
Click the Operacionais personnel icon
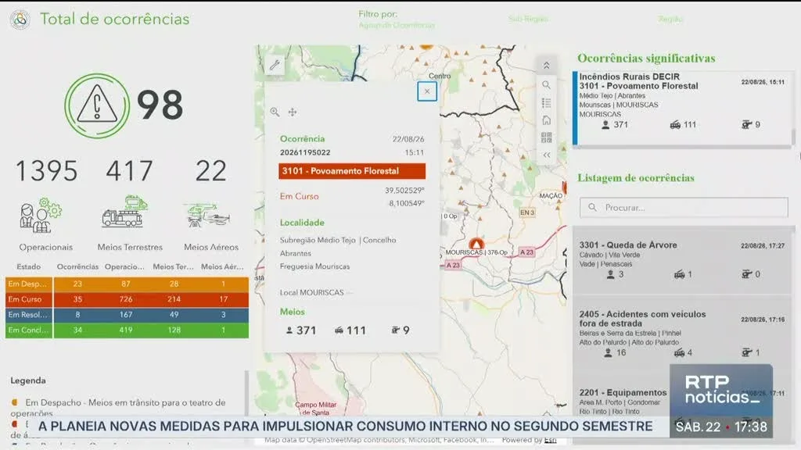pos(41,216)
